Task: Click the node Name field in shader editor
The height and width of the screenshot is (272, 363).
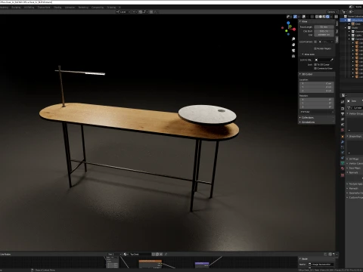Action: (x=321, y=264)
